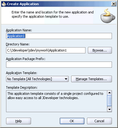Click the Template Description scrollbar thumb

109,101
